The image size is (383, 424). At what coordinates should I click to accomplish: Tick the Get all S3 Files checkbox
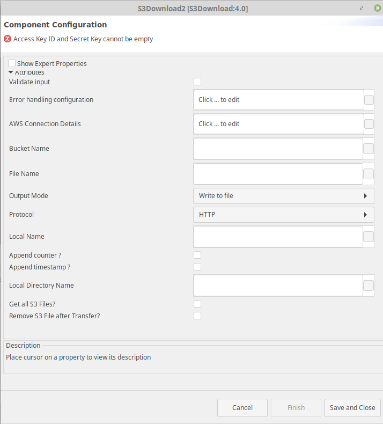pos(197,304)
